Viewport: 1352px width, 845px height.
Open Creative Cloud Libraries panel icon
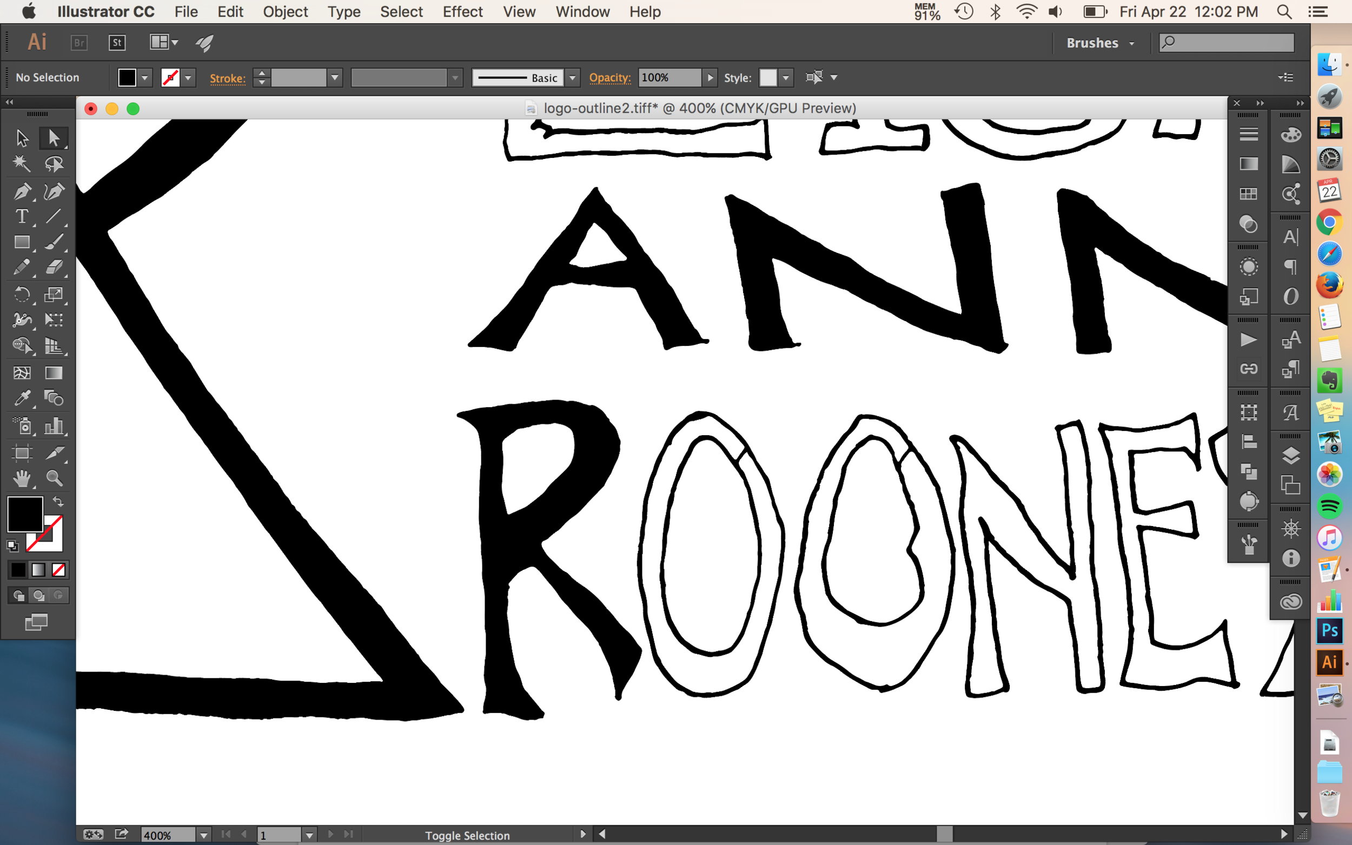pos(1290,601)
